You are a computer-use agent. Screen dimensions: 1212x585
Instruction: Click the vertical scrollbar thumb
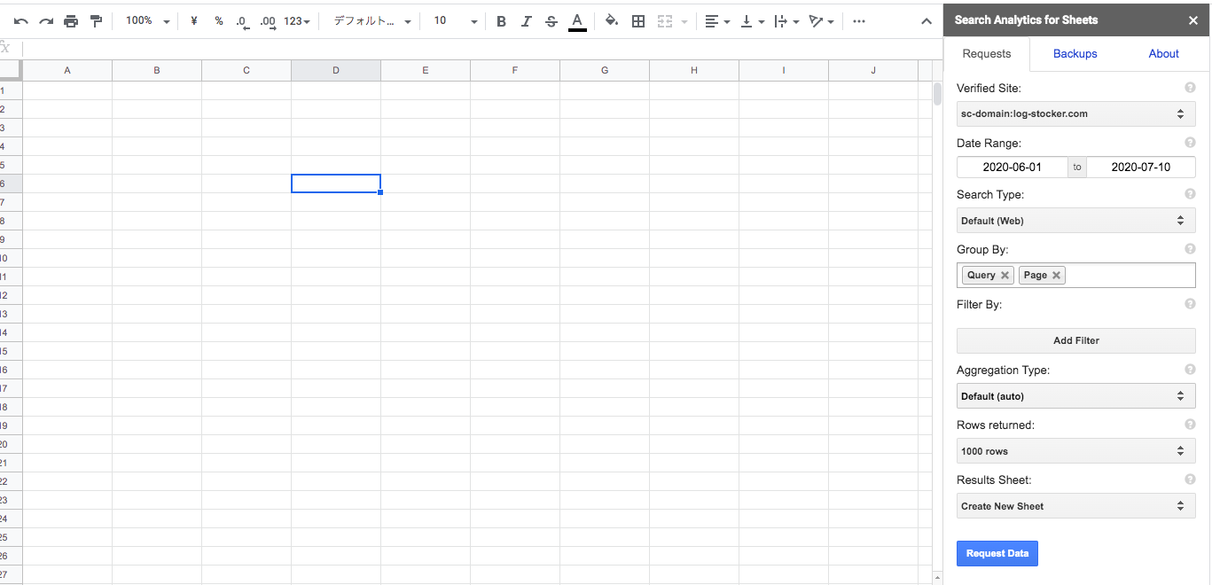point(937,94)
